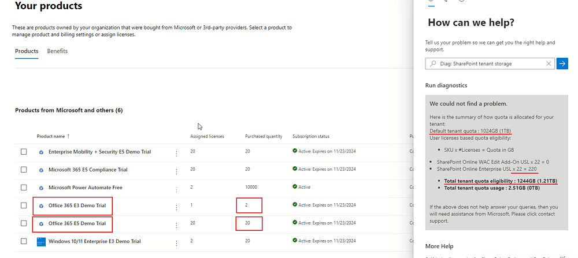Open more actions menu for Microsoft Power Automate Free
578x258 pixels.
coord(176,189)
